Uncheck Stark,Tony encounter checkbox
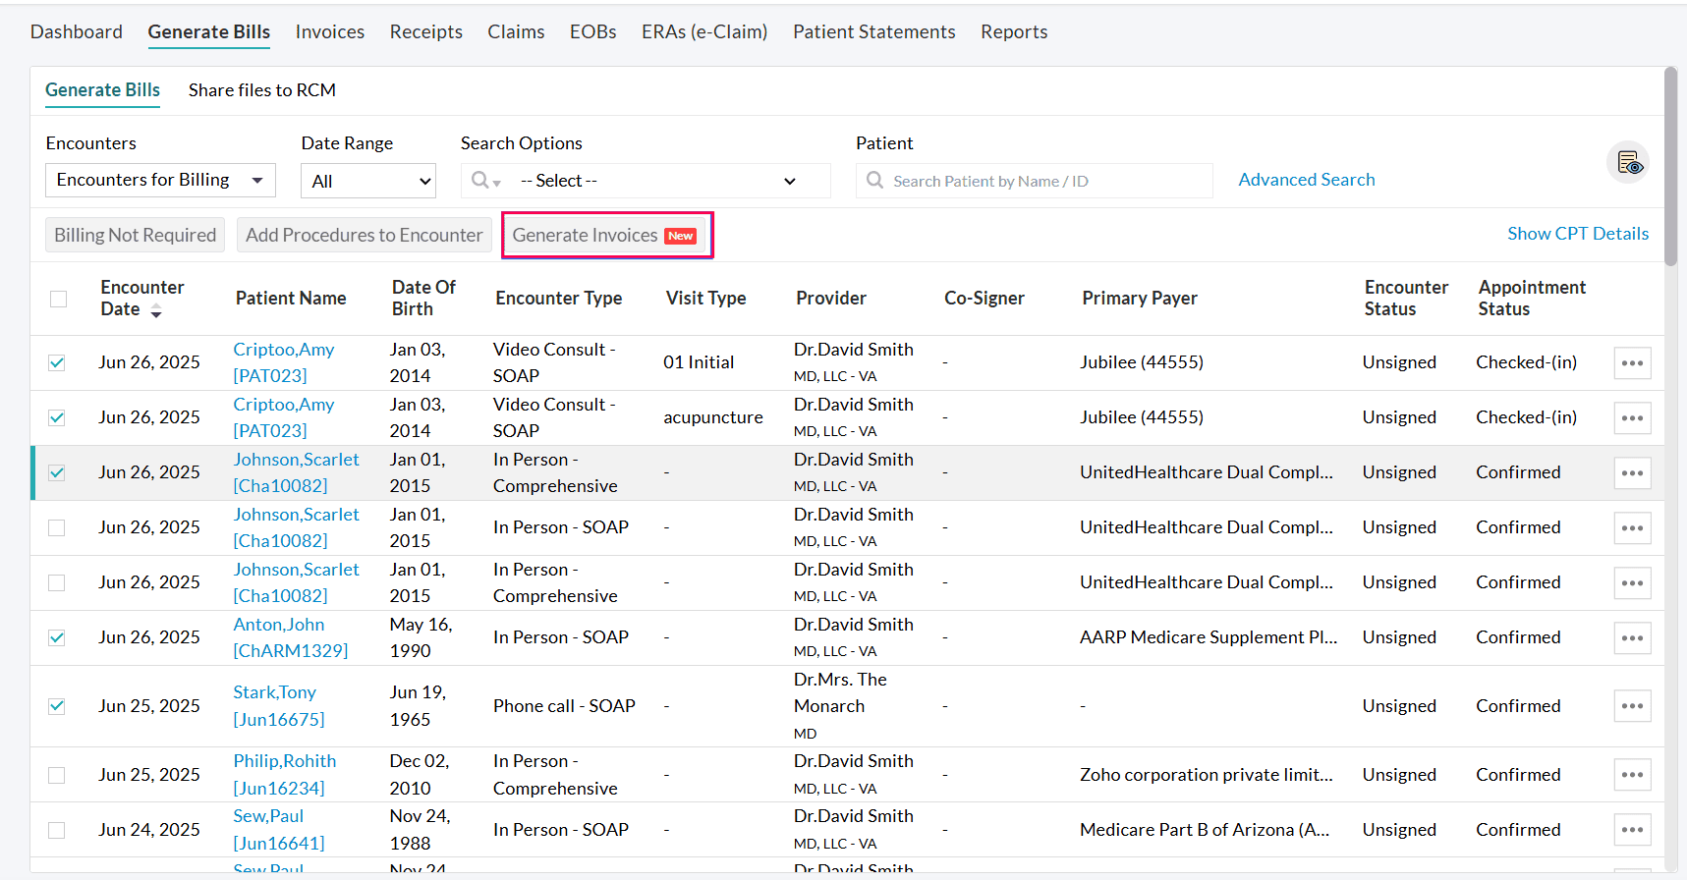Image resolution: width=1687 pixels, height=880 pixels. click(x=57, y=706)
